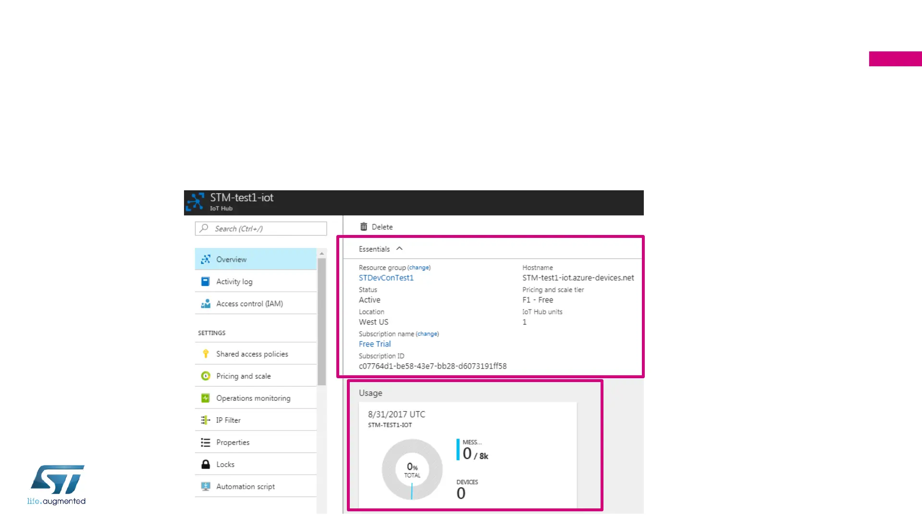Select the Locks menu entry
Screen dimensions: 922x519
[x=256, y=464]
